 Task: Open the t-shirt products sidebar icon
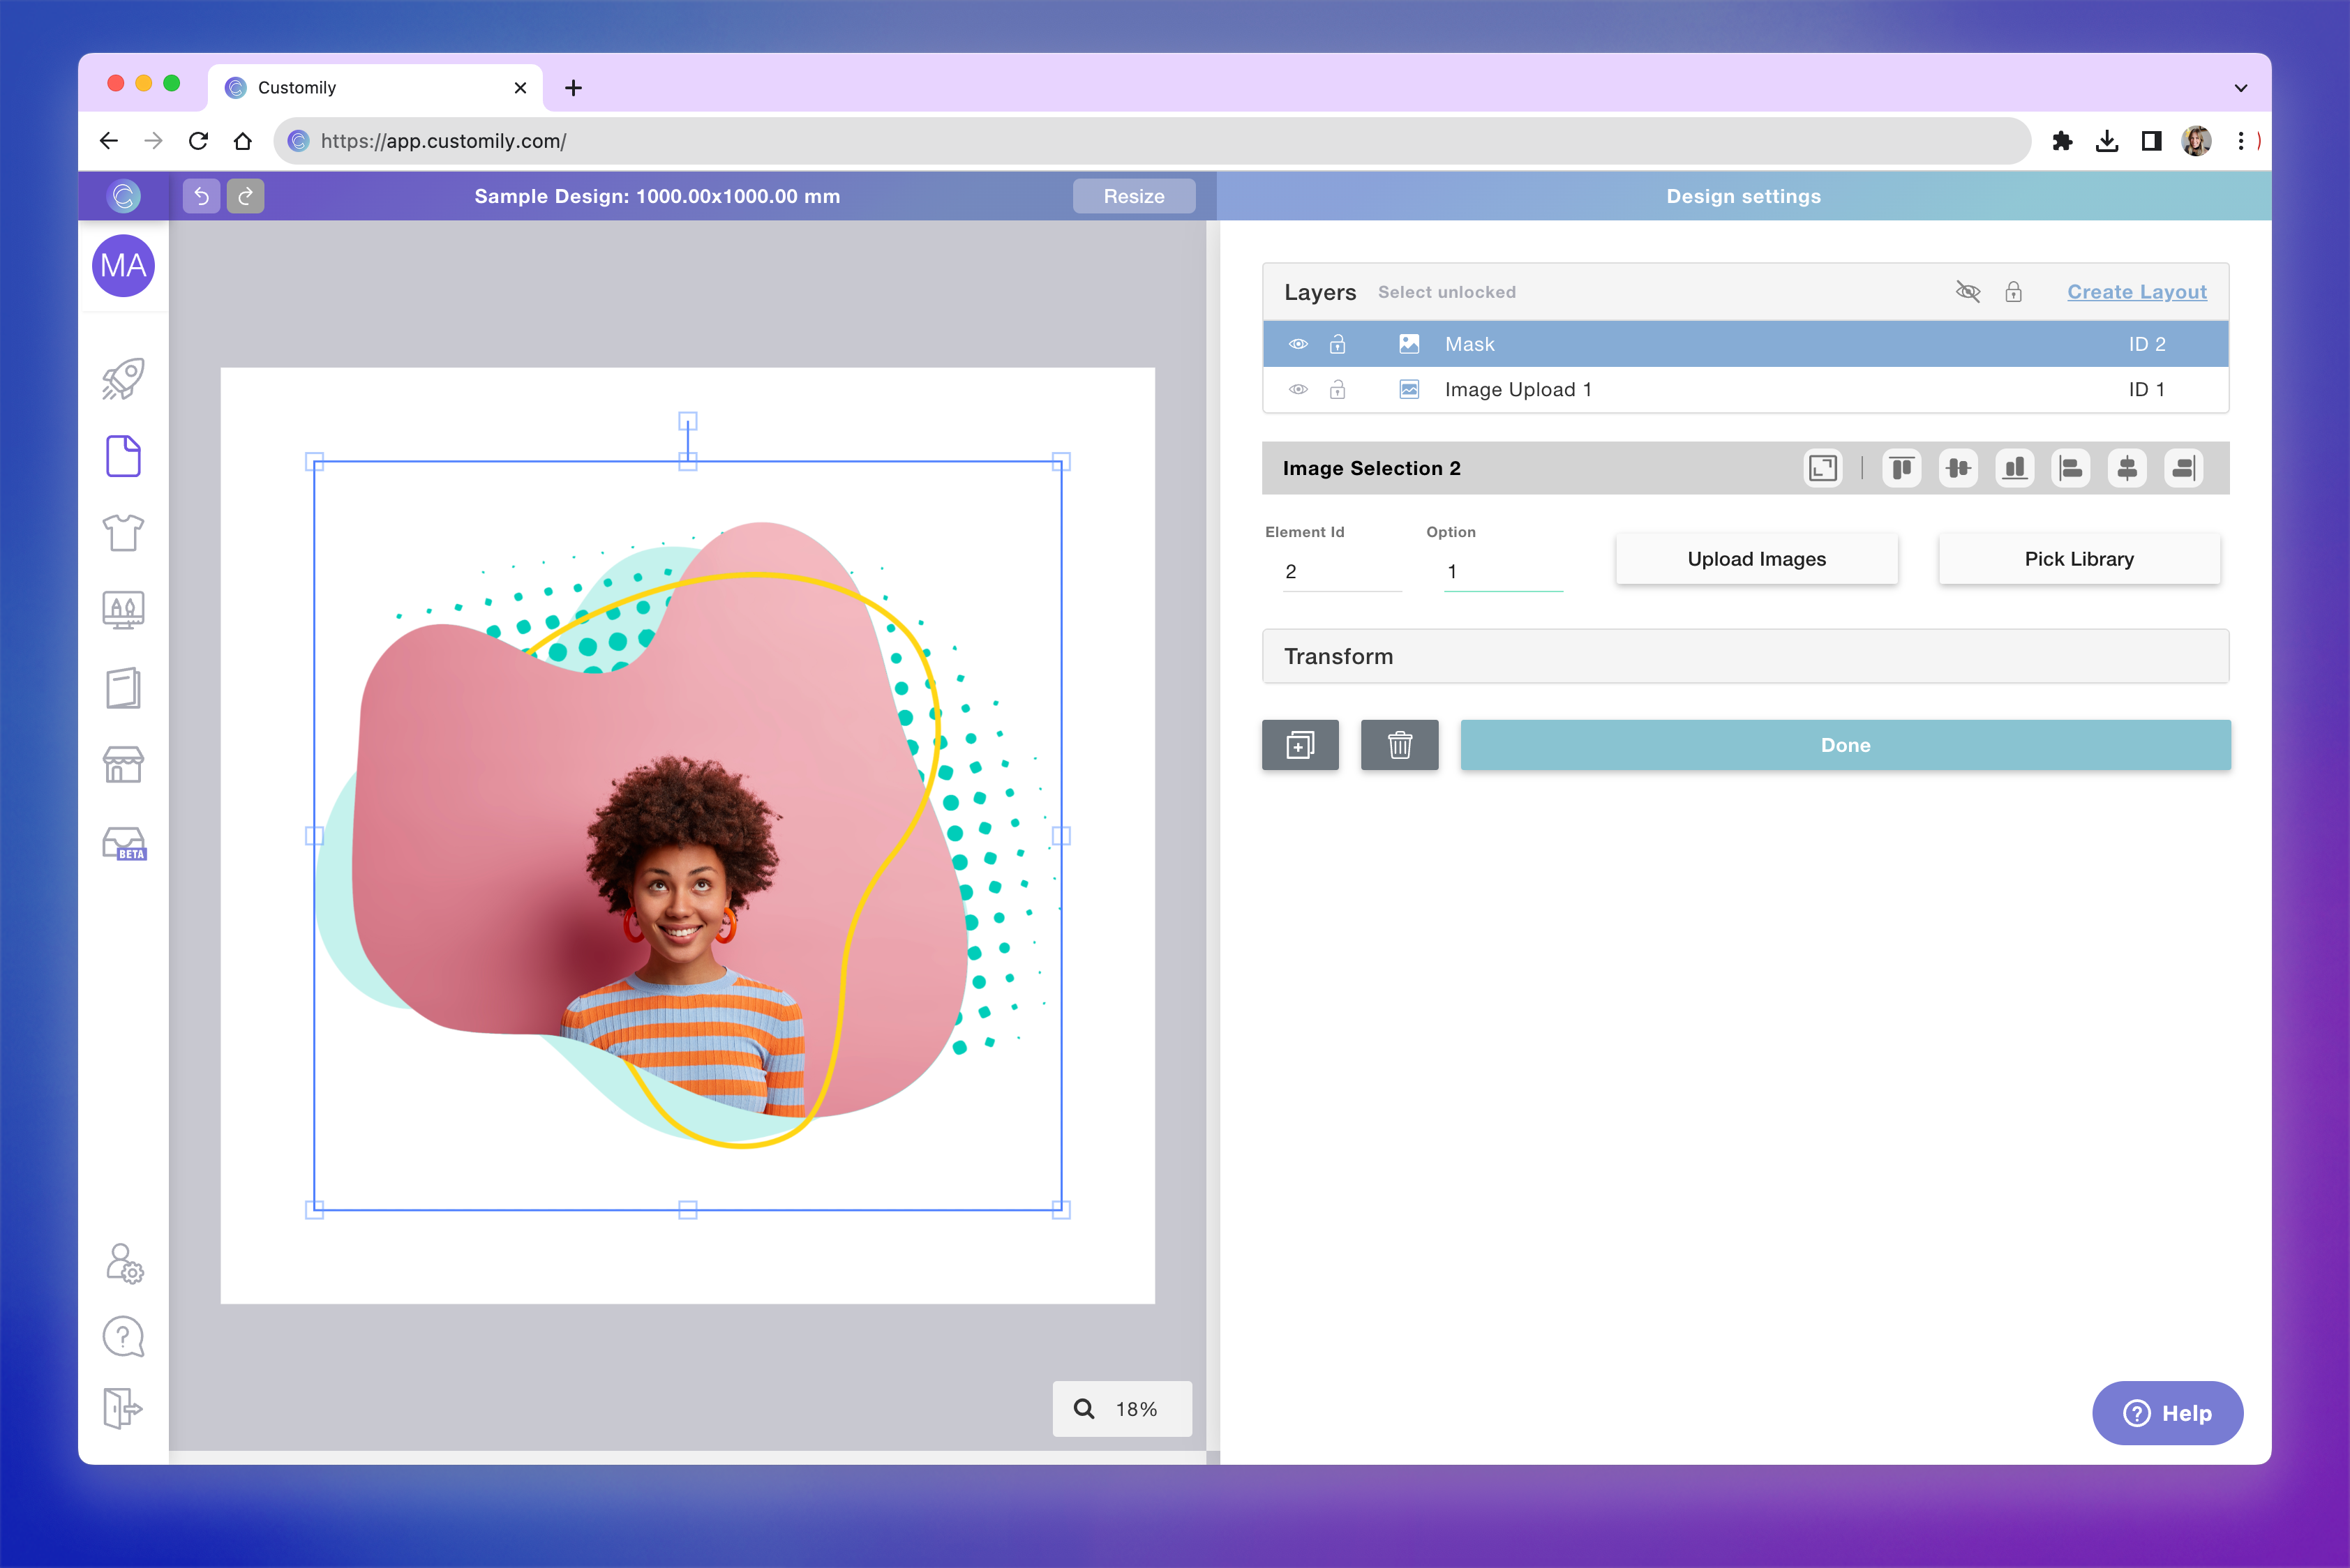click(x=123, y=533)
